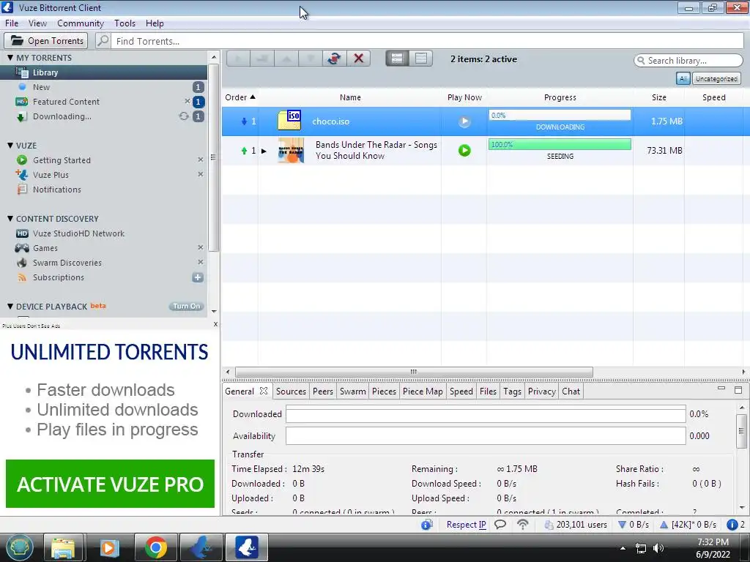Switch to the detailed list view icon
750x562 pixels.
pos(397,59)
